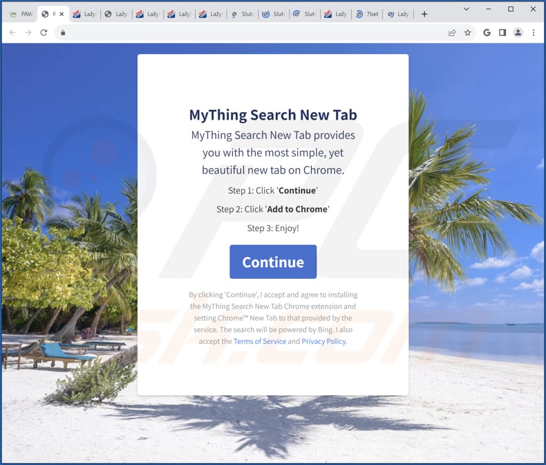Click the lock site info icon

63,33
